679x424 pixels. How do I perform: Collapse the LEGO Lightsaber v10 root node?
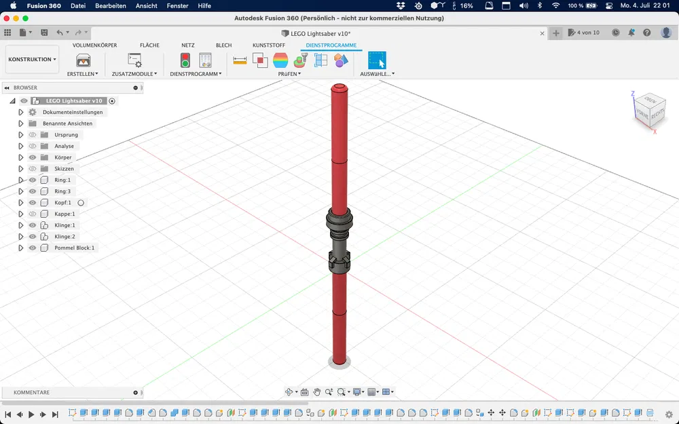(12, 101)
